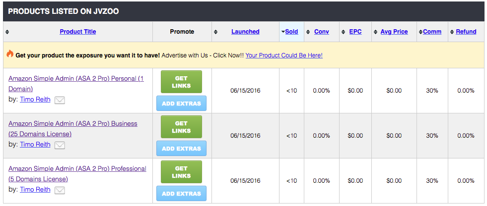Add extras for Business 25 Domains License
This screenshot has width=487, height=206.
pos(181,148)
